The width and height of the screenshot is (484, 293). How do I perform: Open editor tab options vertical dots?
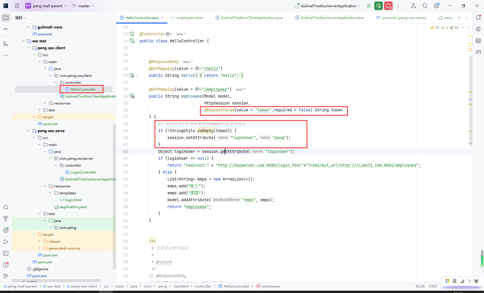click(x=467, y=18)
